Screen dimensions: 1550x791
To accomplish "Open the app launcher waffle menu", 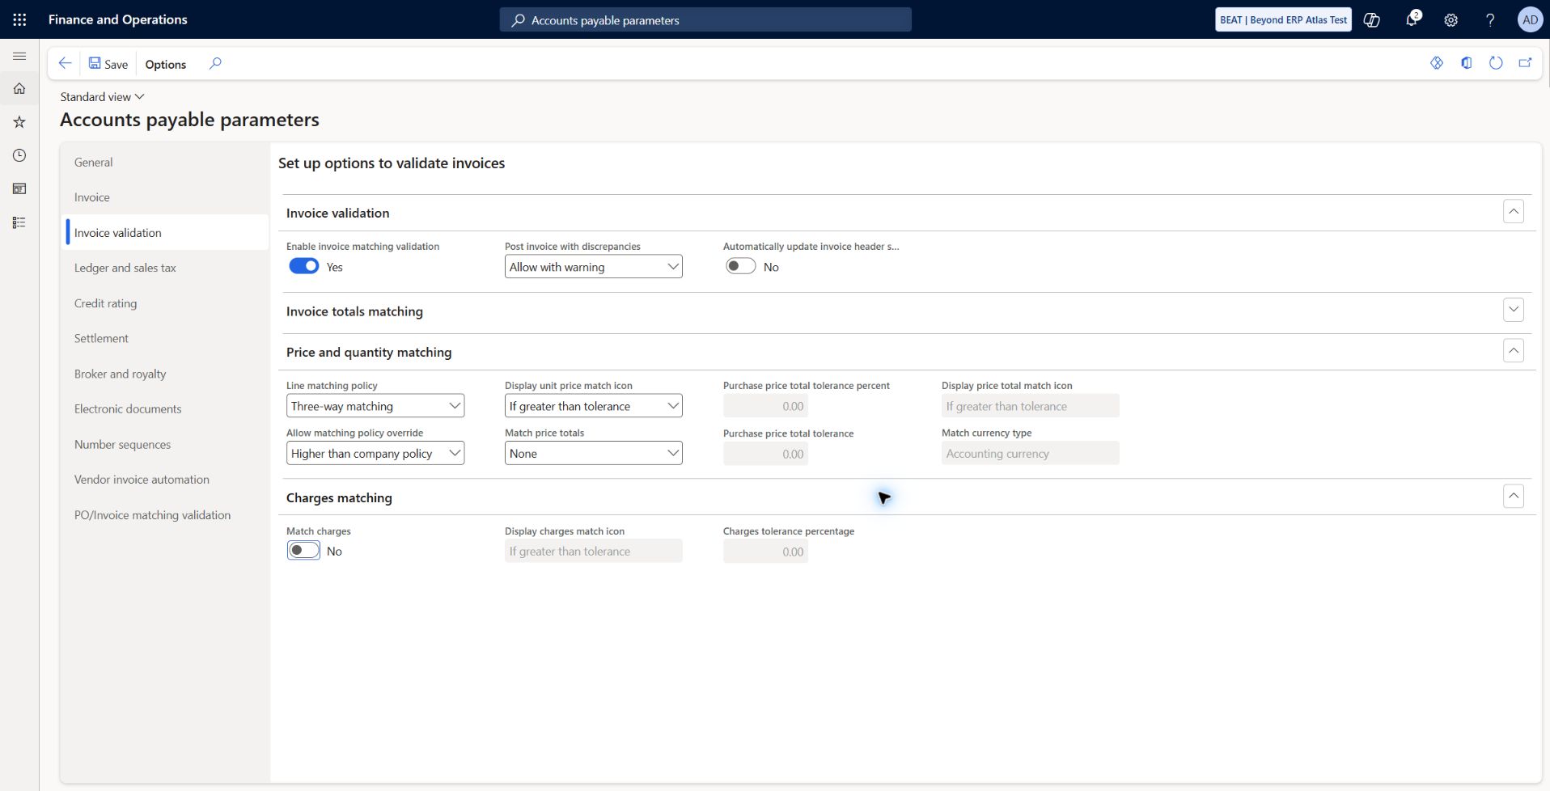I will (19, 19).
